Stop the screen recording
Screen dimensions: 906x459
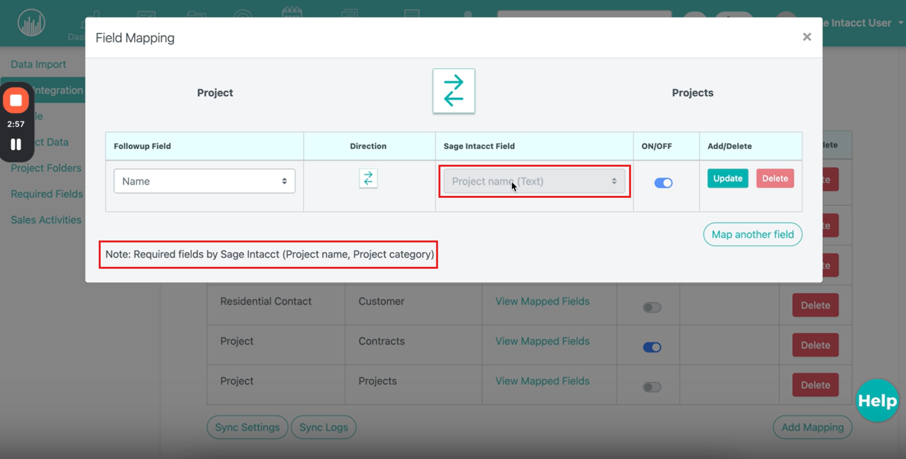(x=16, y=101)
